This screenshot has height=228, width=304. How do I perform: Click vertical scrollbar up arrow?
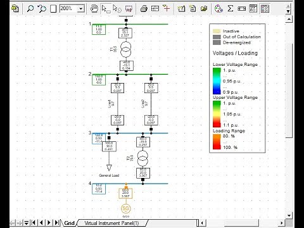pos(289,19)
